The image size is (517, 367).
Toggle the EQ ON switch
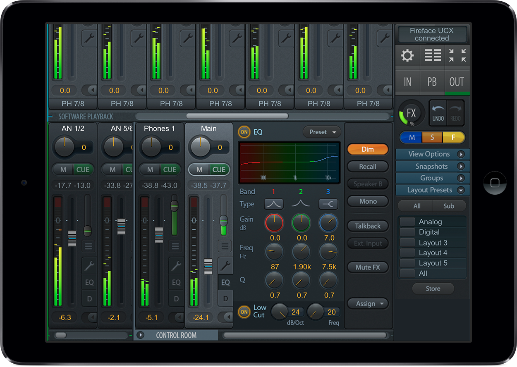coord(244,132)
